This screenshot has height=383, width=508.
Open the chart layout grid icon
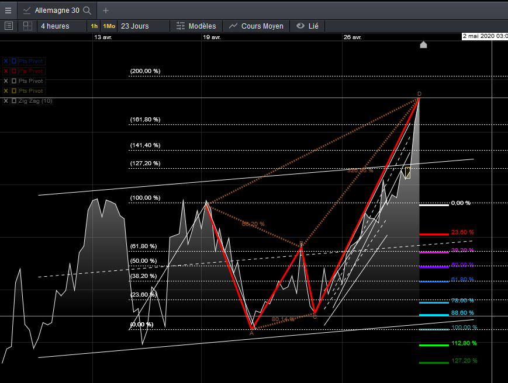[x=27, y=26]
